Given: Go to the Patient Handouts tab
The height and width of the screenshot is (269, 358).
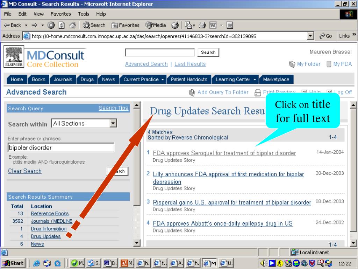Looking at the screenshot, I should 189,80.
